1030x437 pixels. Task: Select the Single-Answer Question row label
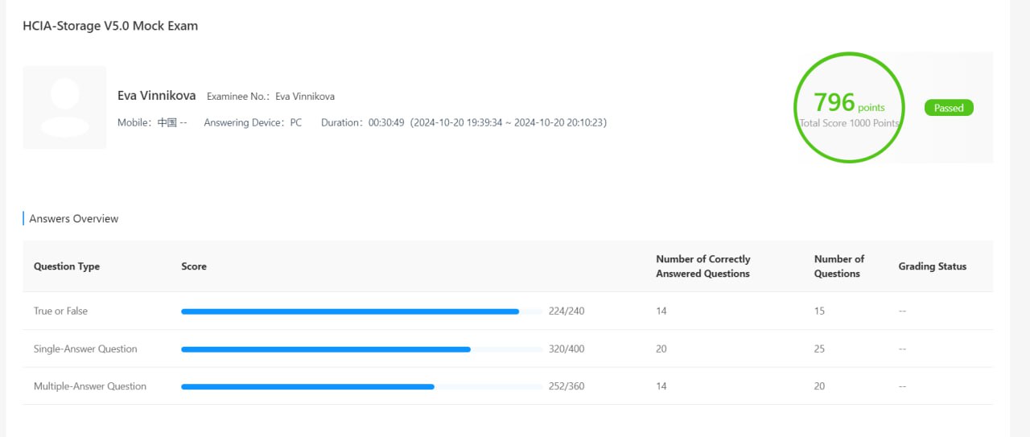(85, 349)
